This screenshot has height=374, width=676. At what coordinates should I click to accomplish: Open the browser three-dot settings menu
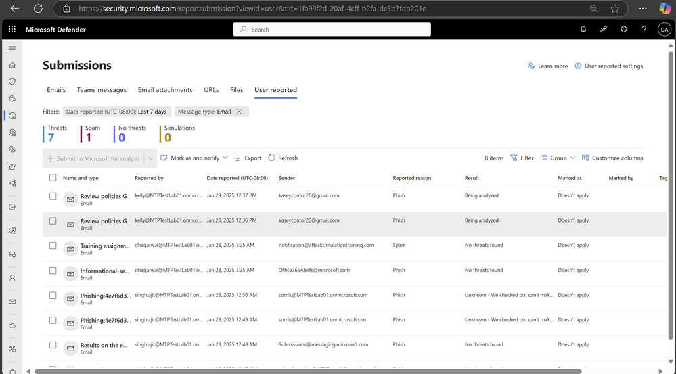(x=643, y=9)
